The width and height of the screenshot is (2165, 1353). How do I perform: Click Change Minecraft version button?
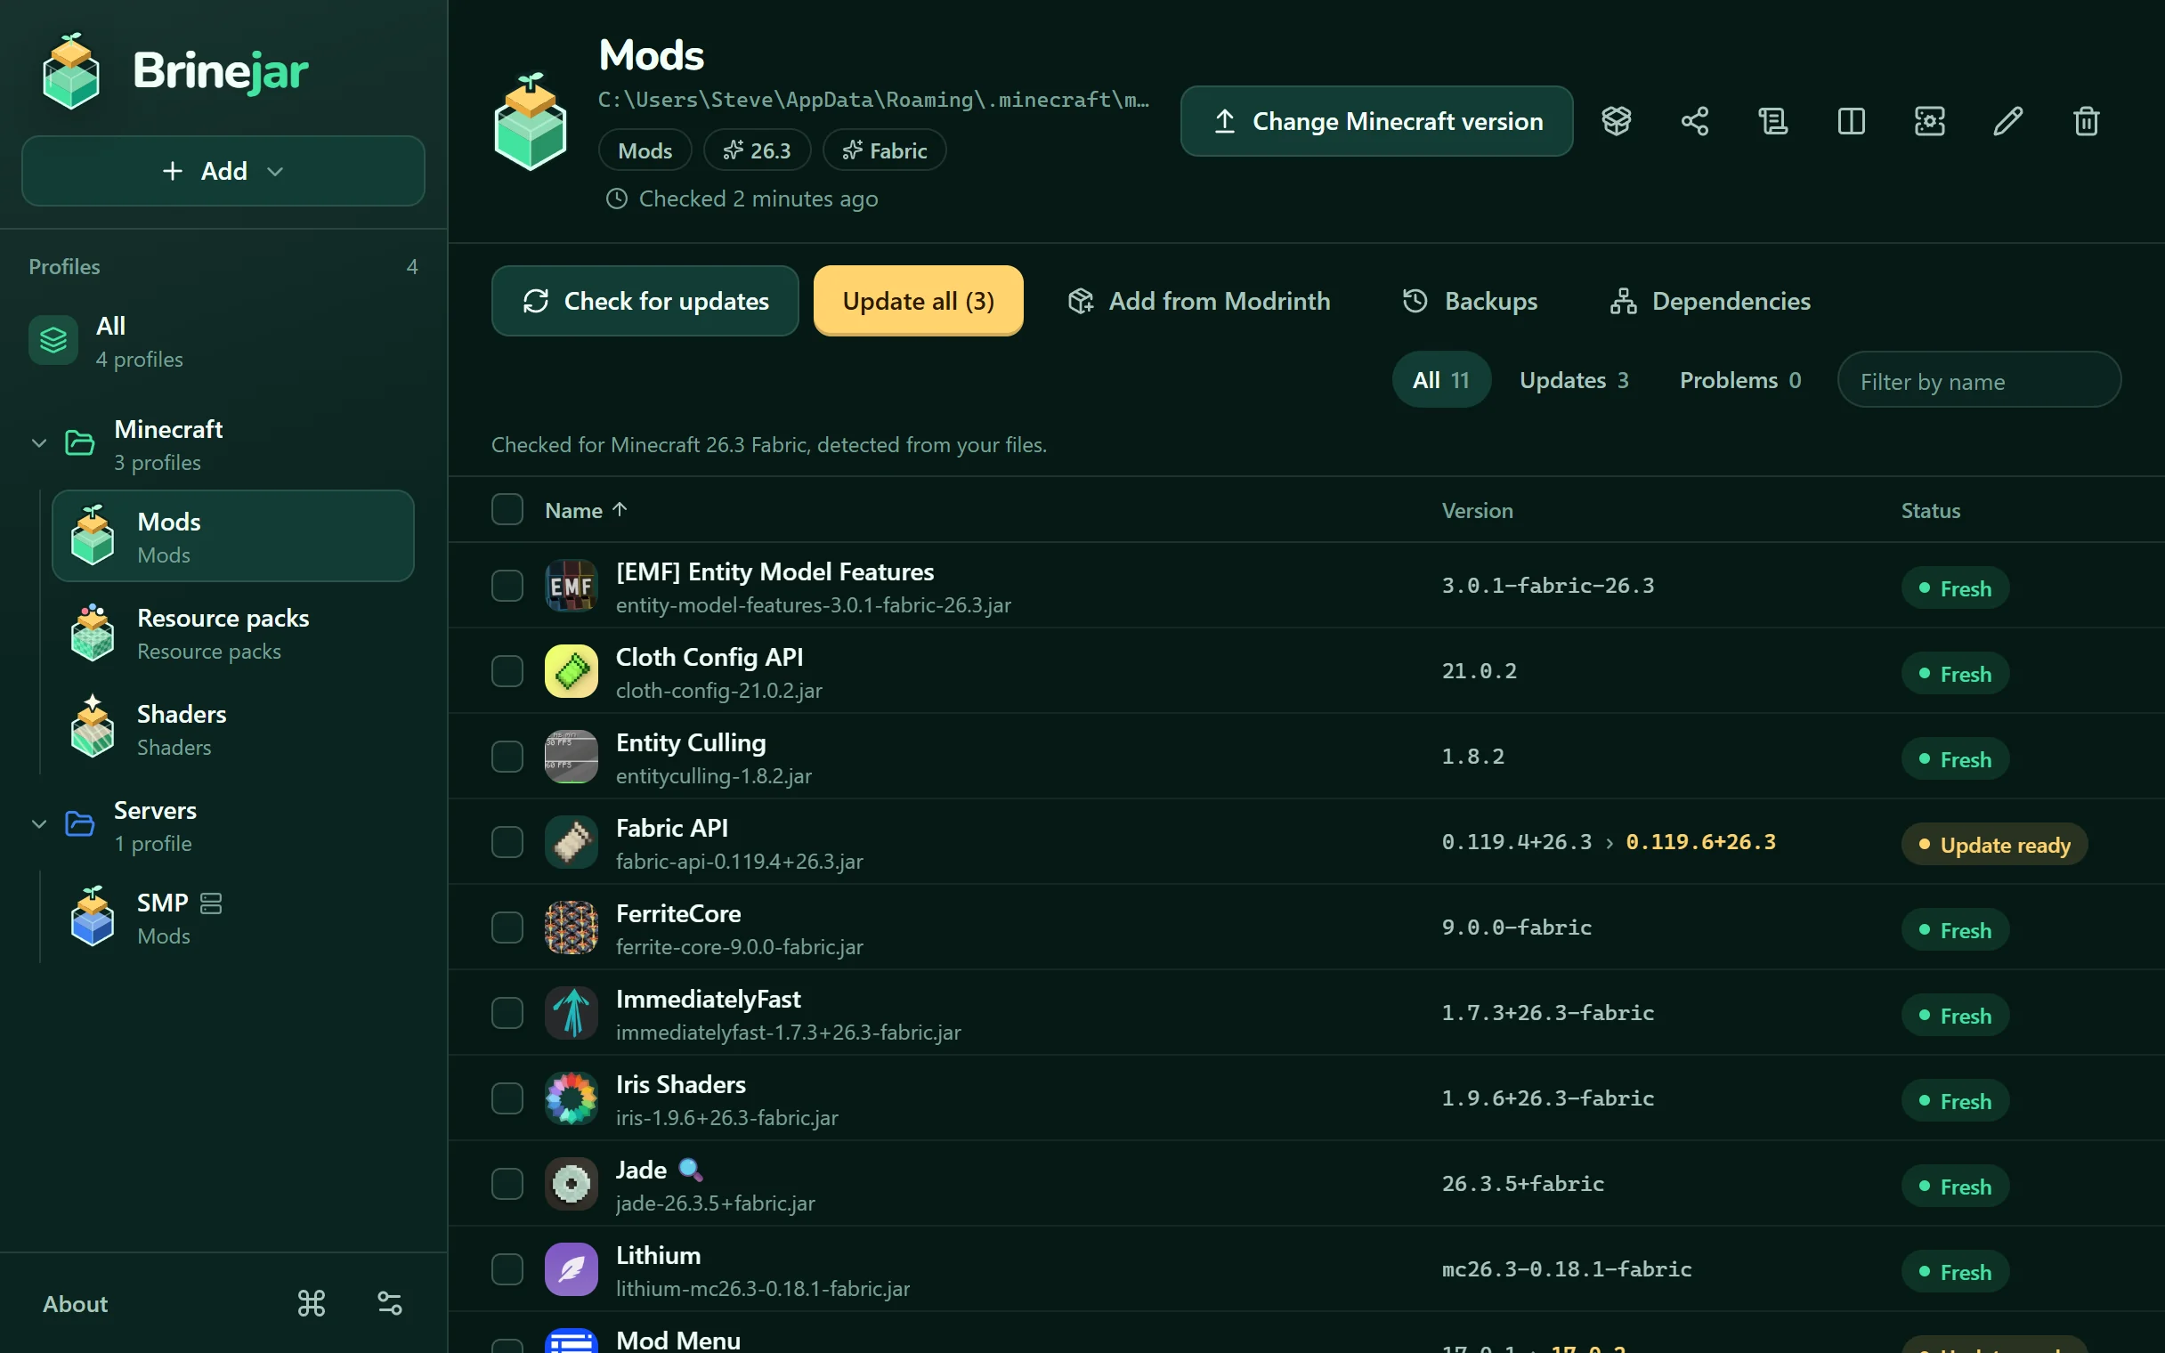point(1377,121)
